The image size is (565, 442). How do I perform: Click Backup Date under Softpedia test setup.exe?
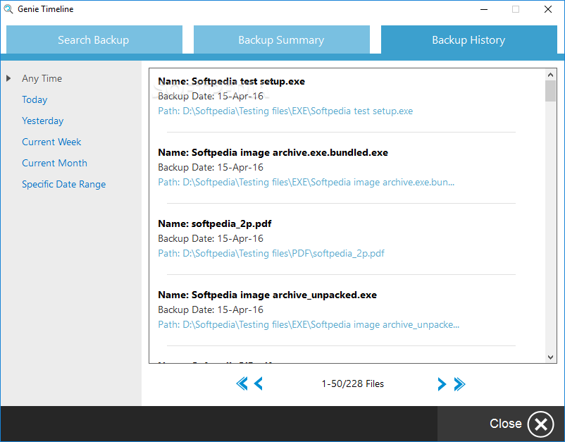[x=211, y=97]
